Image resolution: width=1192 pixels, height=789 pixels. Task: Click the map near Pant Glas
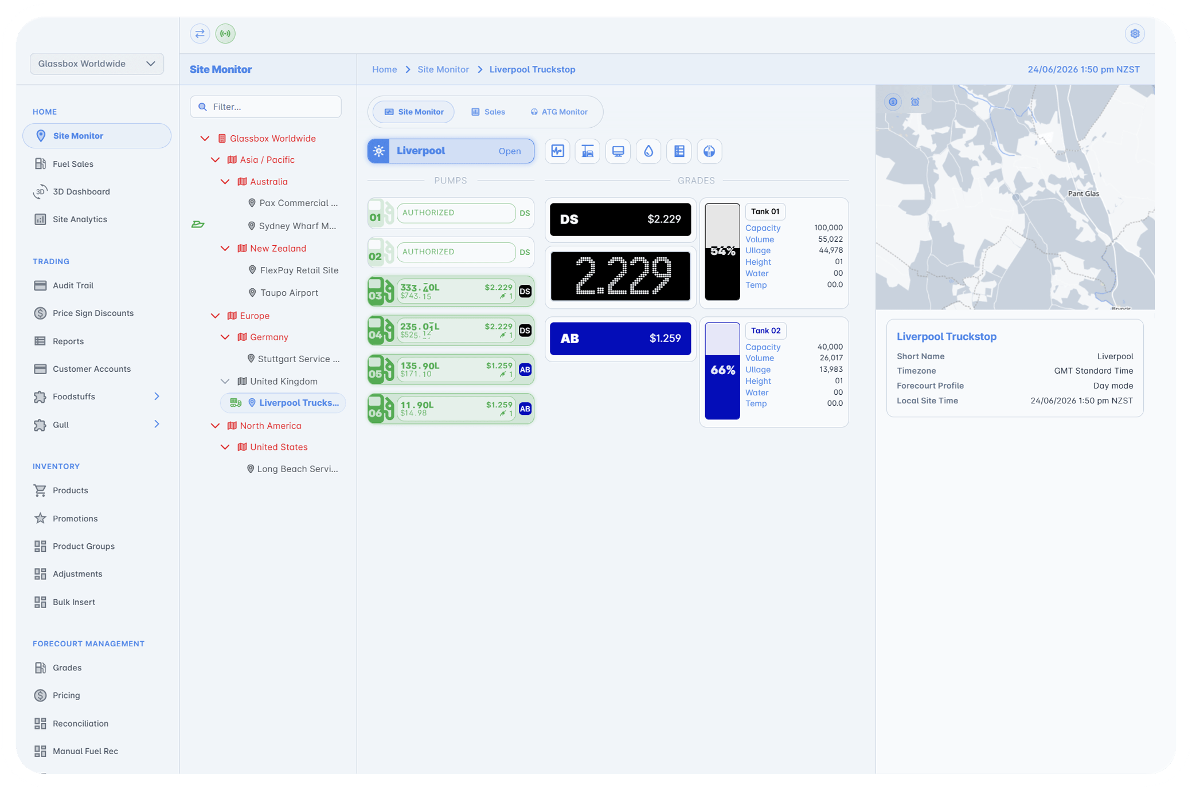(x=1083, y=194)
